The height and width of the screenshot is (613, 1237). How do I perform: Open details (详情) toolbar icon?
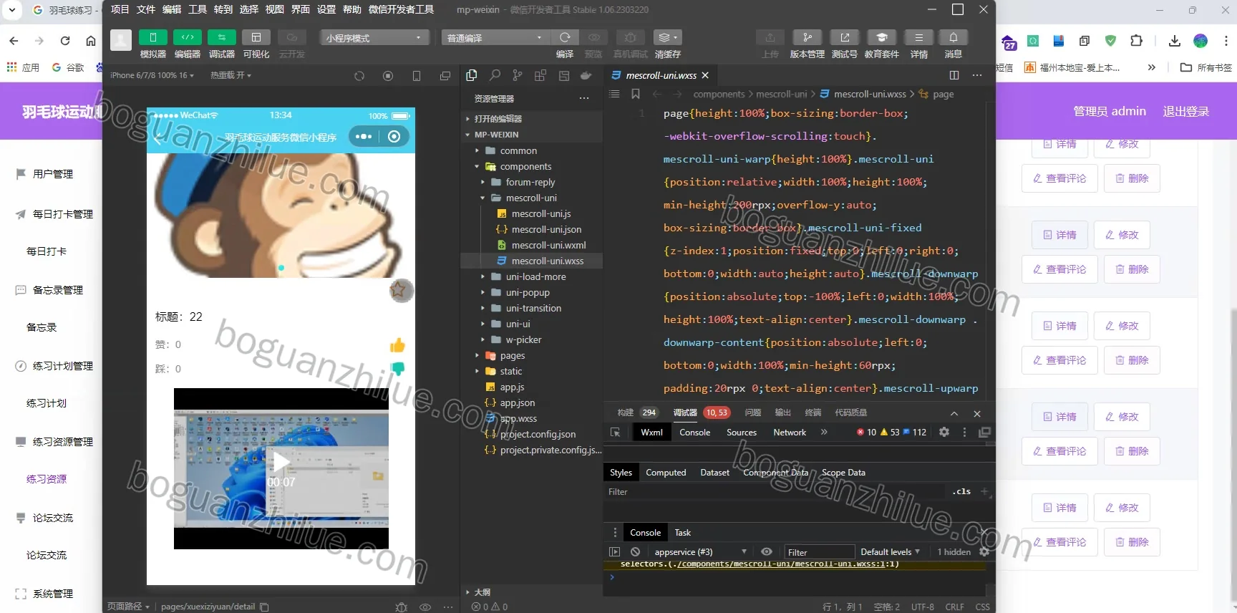coord(918,37)
